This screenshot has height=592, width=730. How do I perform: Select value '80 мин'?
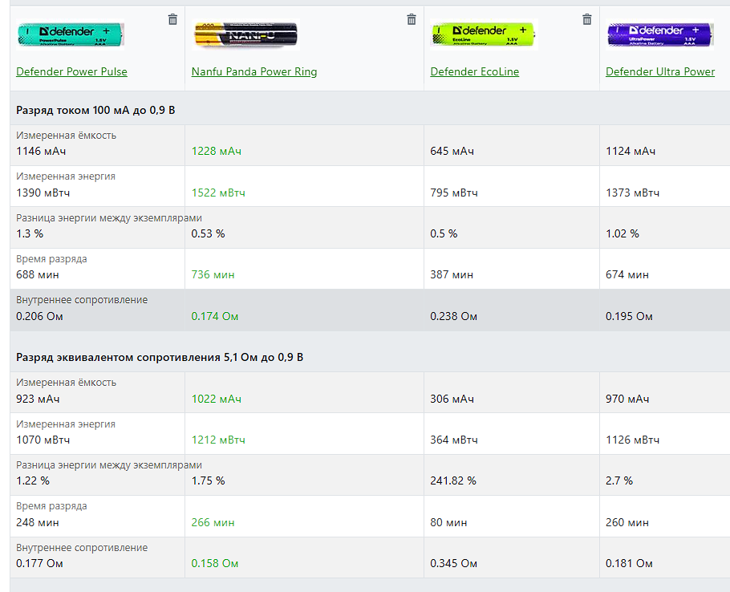click(448, 523)
